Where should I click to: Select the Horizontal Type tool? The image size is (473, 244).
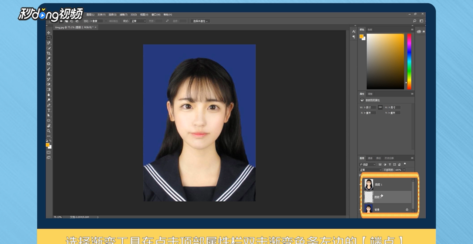[49, 110]
